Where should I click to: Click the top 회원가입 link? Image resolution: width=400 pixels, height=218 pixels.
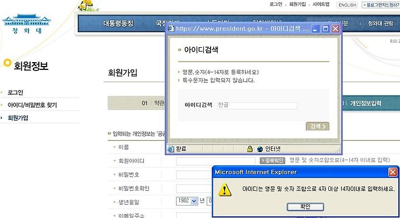tap(297, 4)
